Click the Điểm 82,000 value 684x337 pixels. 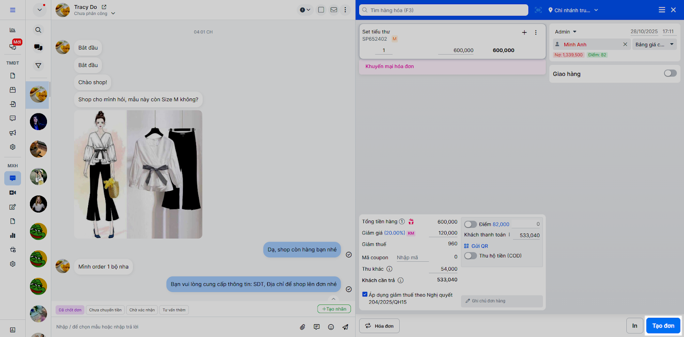[x=501, y=224]
